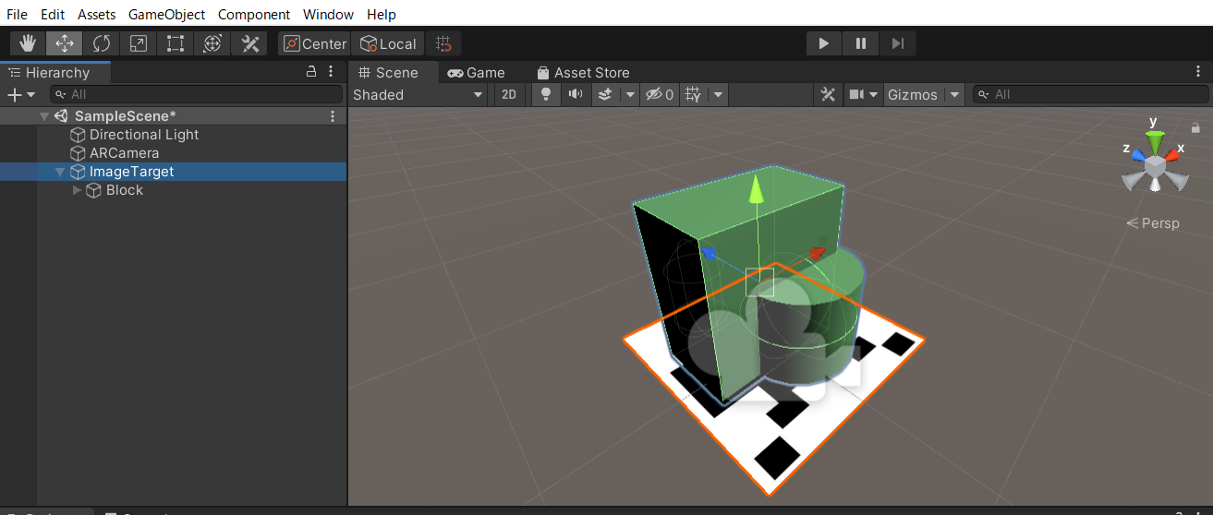Click the green Y axis on orientation gizmo
Image resolution: width=1213 pixels, height=515 pixels.
1154,138
